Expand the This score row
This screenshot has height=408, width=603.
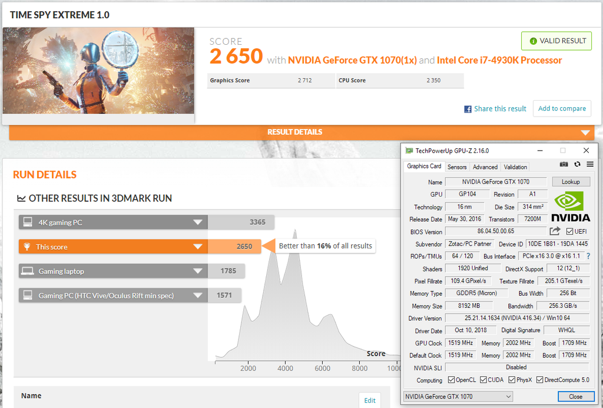pyautogui.click(x=198, y=247)
